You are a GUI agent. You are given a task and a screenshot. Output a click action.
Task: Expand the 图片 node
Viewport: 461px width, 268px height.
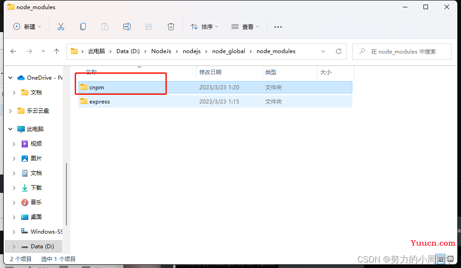point(14,159)
